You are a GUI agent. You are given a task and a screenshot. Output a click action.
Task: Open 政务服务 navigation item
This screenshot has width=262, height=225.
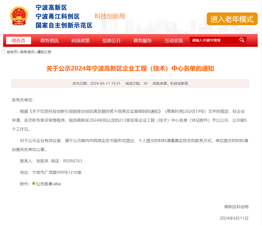[143, 40]
